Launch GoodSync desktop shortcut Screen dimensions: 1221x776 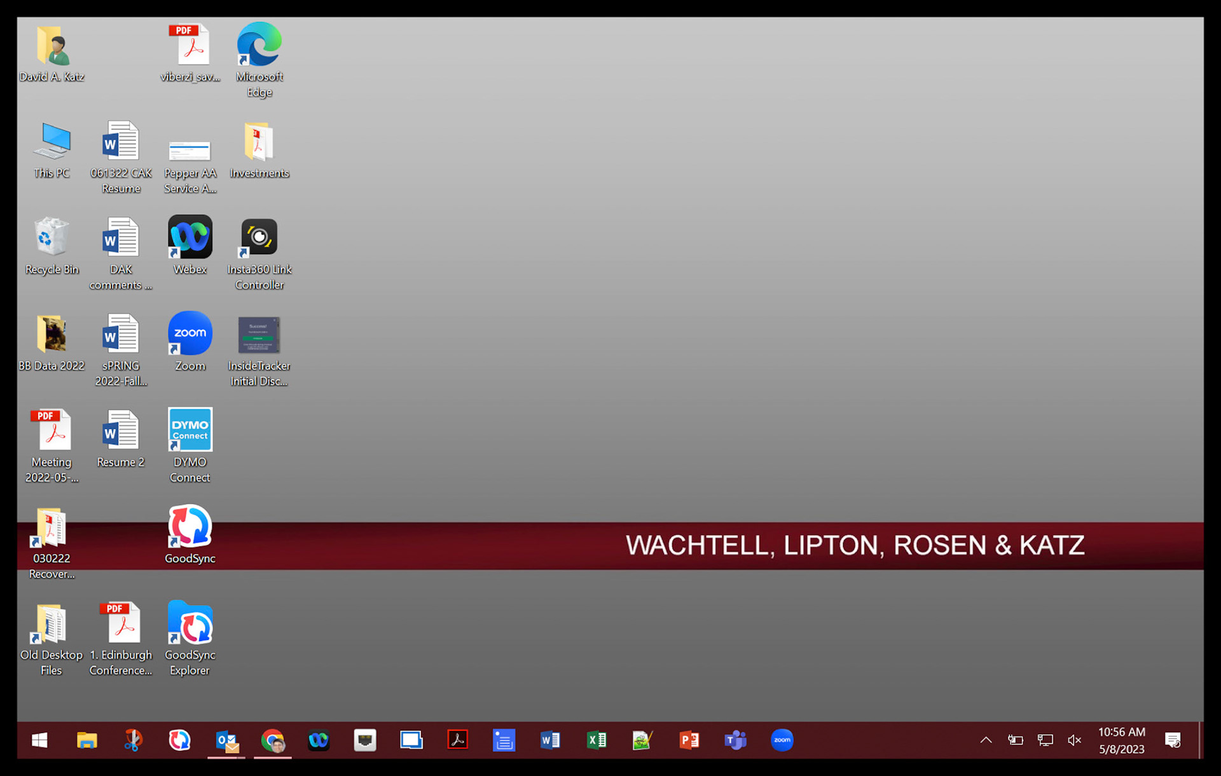[x=190, y=536]
